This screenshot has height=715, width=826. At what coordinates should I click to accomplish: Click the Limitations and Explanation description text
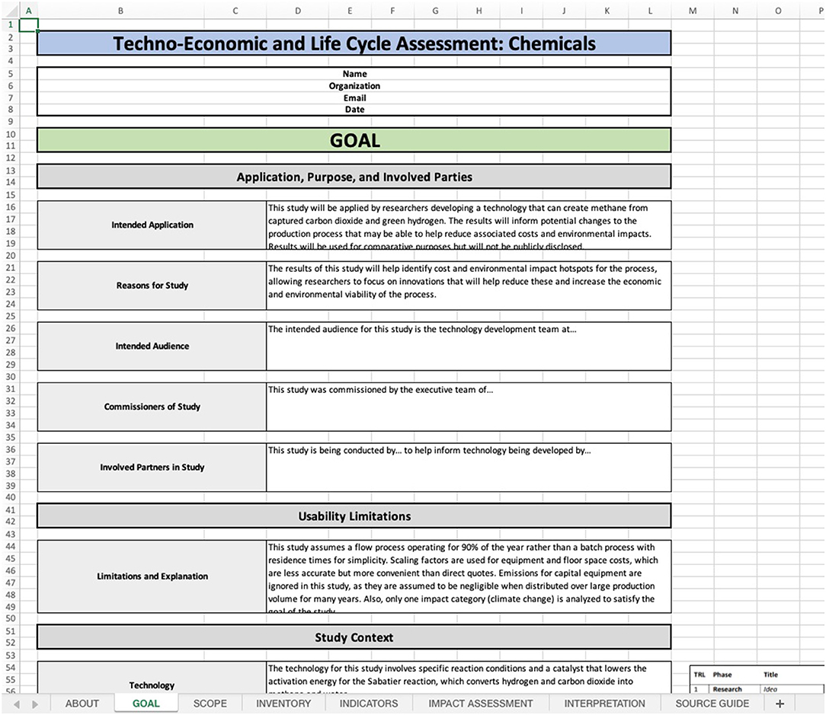click(469, 576)
